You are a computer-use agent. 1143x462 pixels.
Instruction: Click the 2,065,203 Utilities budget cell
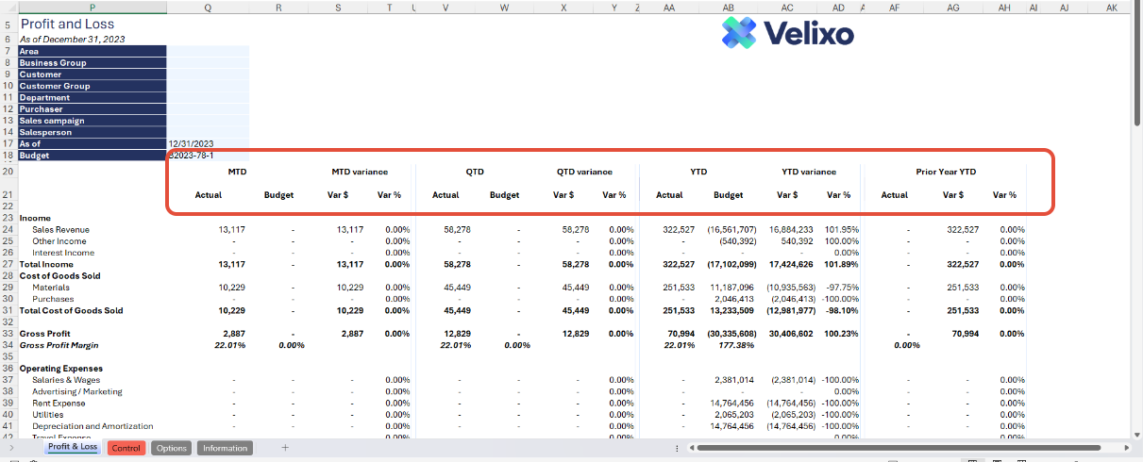[734, 415]
